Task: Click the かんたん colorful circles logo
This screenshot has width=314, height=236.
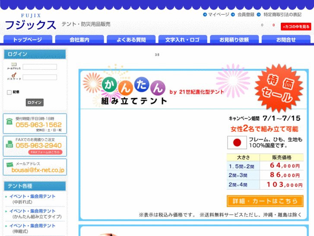Action: point(133,86)
